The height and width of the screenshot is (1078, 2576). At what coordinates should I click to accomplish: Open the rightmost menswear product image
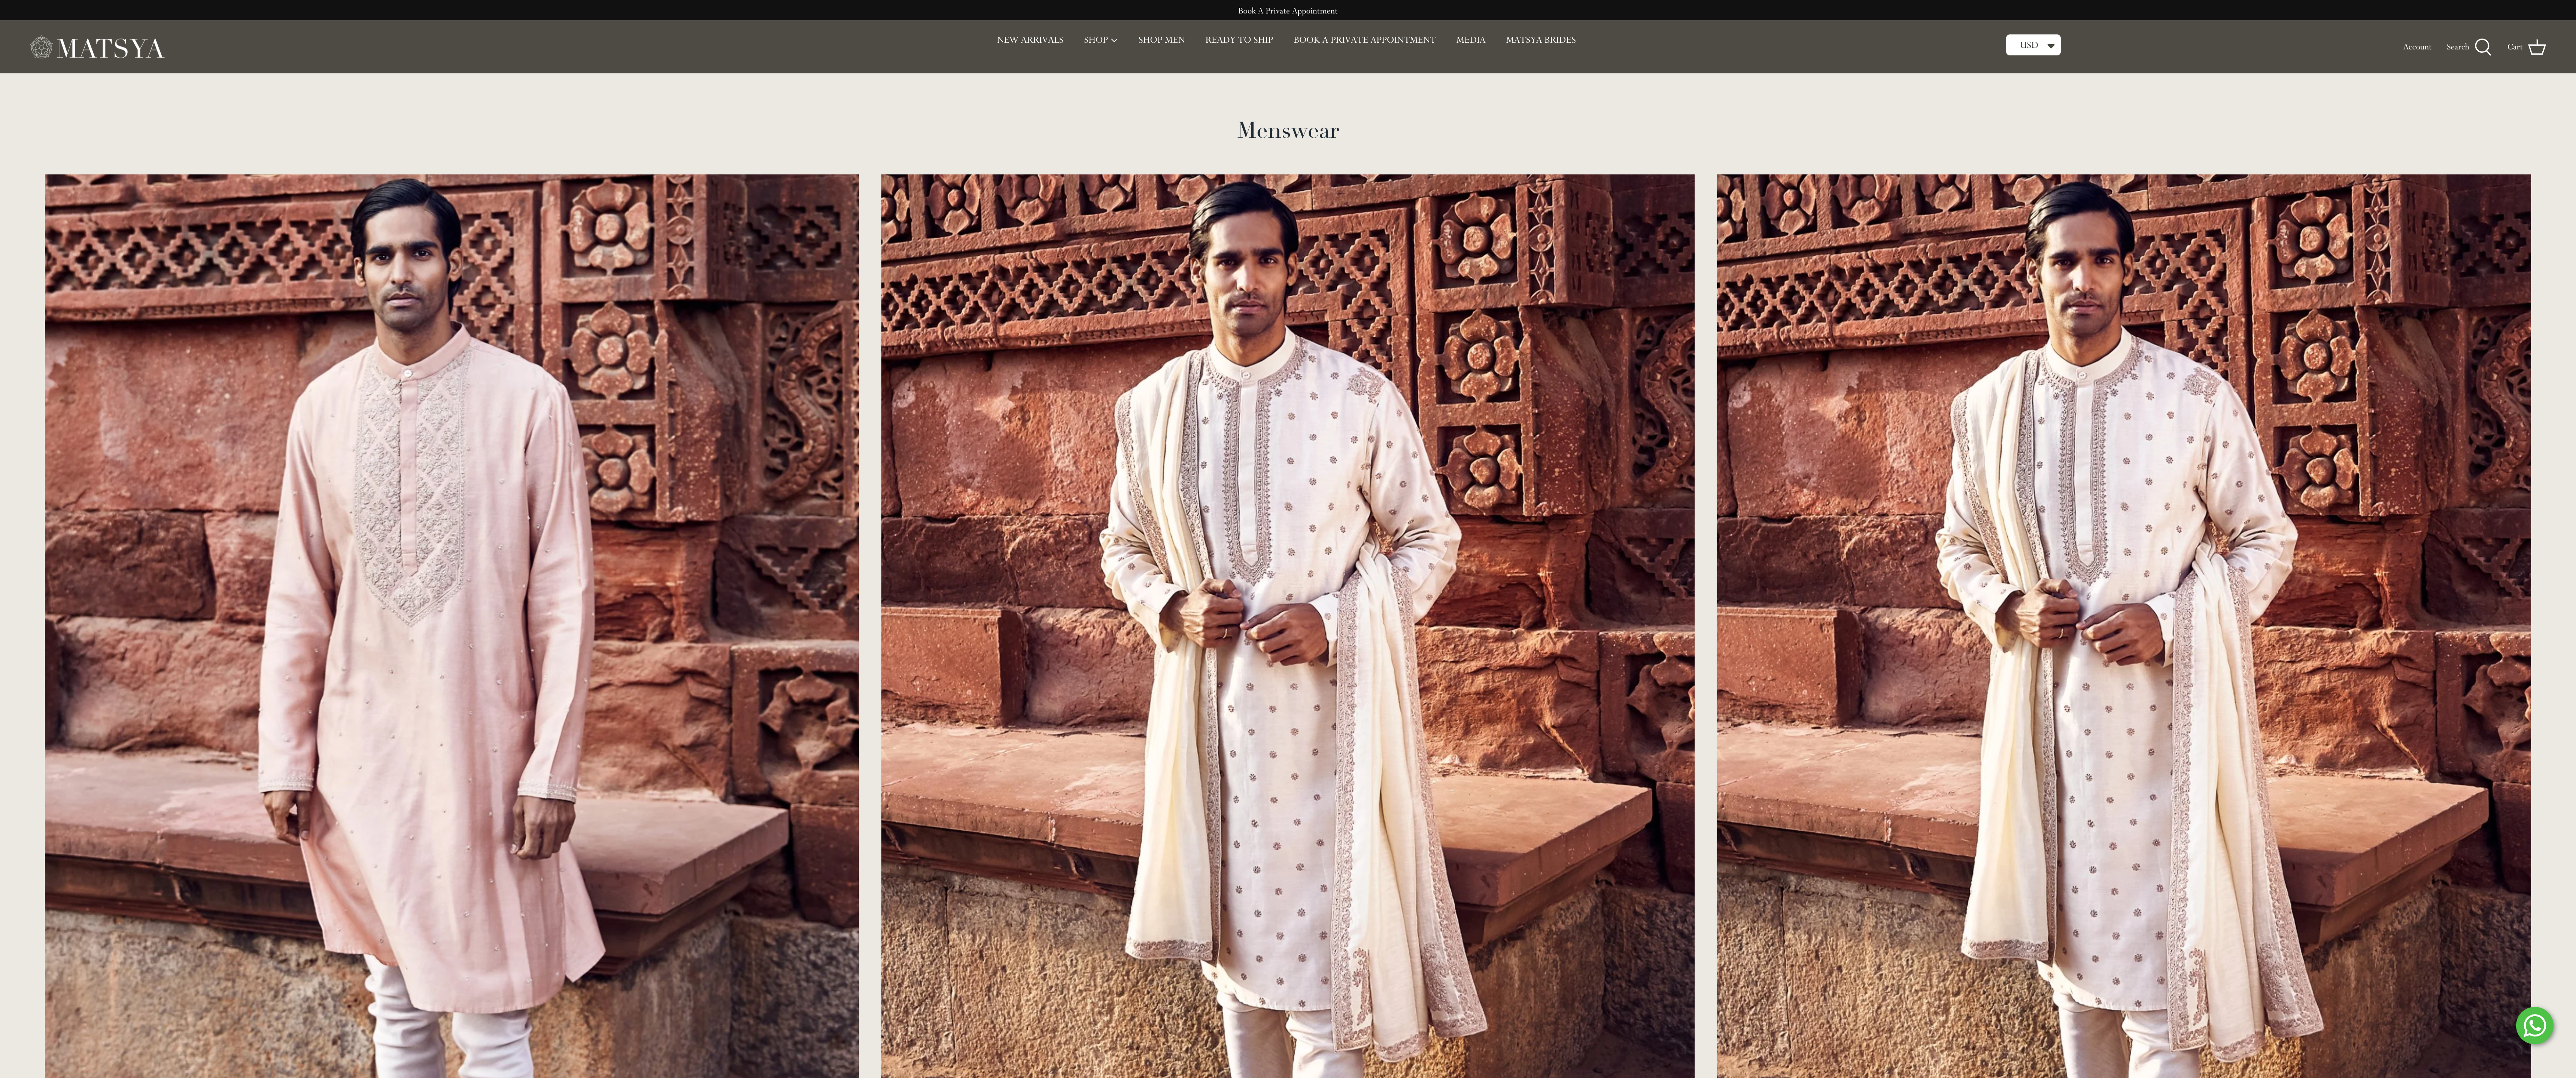coord(2123,620)
